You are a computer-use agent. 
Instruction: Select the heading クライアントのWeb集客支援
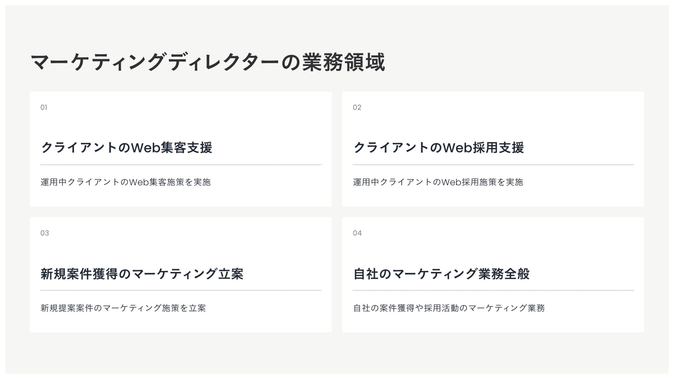(126, 148)
